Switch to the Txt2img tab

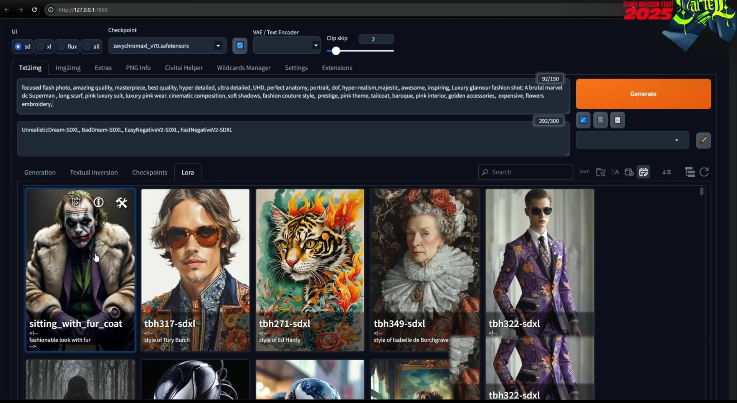tap(30, 68)
